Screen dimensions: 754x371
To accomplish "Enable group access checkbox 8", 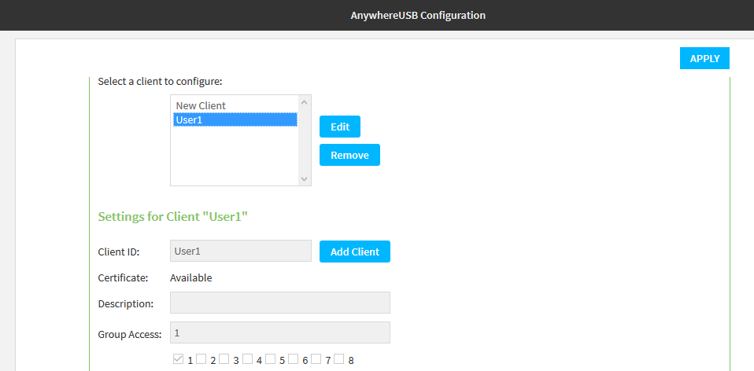I will pyautogui.click(x=339, y=359).
